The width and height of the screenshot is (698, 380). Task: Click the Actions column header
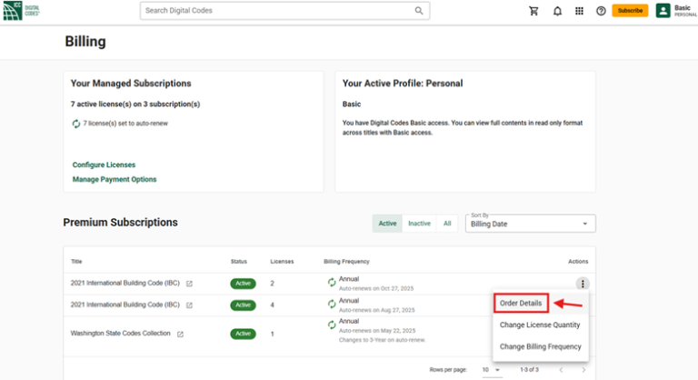(578, 262)
